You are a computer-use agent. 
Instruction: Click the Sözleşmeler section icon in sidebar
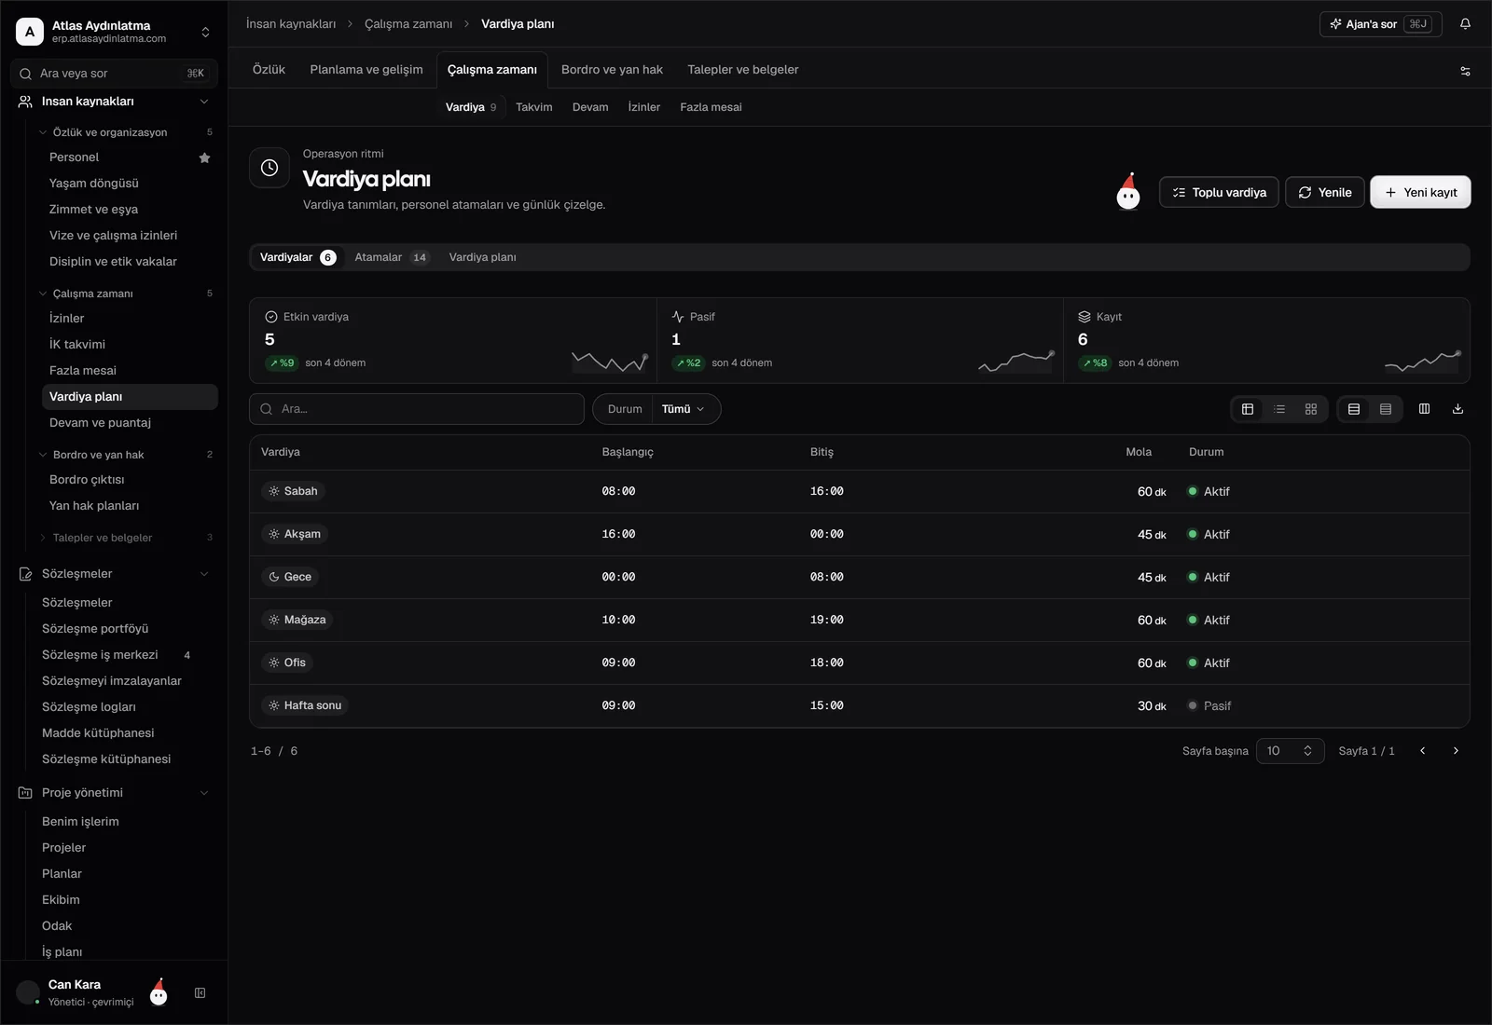[25, 574]
